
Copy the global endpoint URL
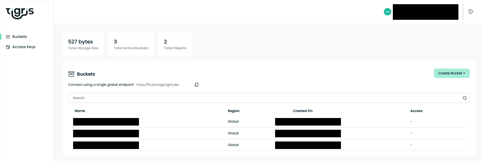196,85
